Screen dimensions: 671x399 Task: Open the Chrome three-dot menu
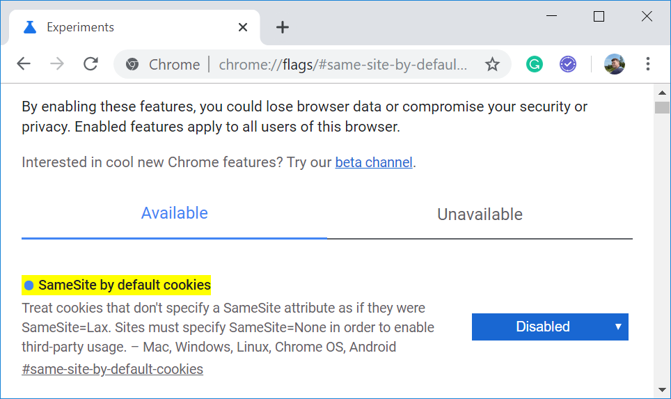coord(647,65)
